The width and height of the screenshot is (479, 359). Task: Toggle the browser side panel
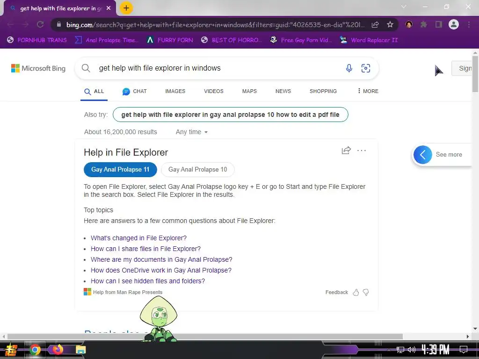[439, 24]
